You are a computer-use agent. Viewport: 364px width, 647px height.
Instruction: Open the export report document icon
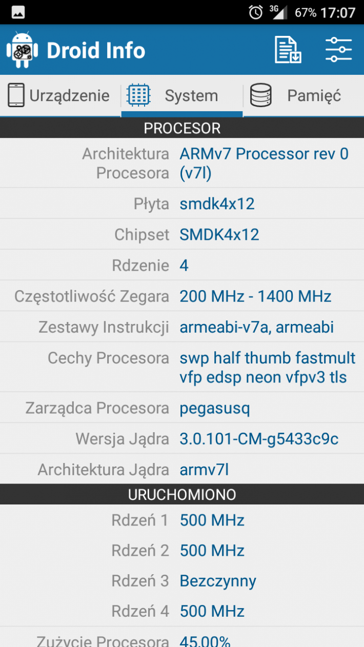288,50
